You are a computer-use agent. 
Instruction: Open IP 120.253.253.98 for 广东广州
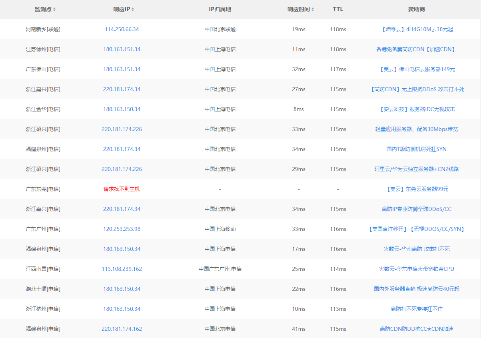click(122, 229)
